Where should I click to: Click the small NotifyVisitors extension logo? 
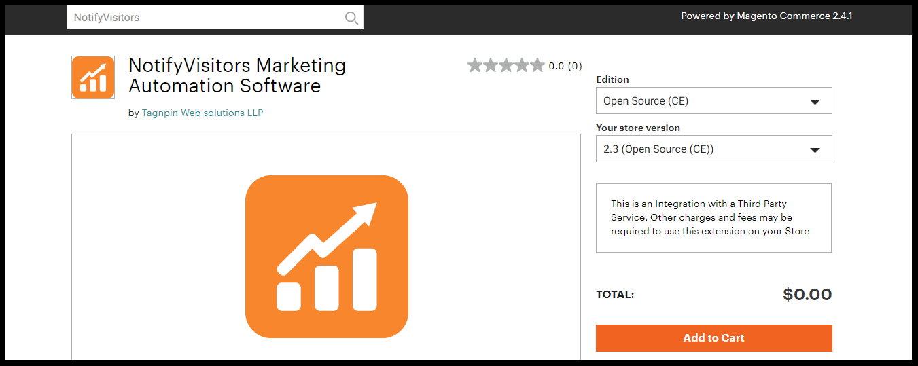point(93,77)
